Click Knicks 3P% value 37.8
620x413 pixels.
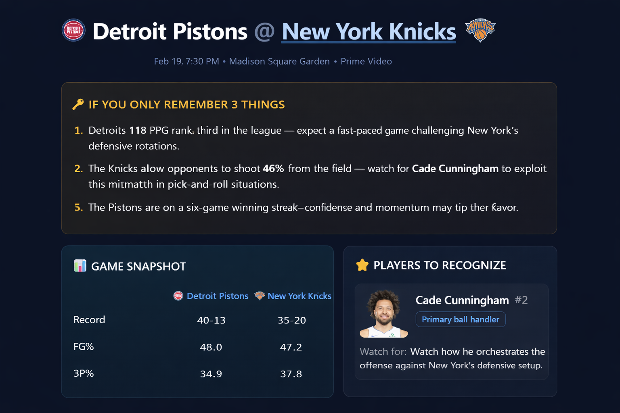(x=291, y=374)
